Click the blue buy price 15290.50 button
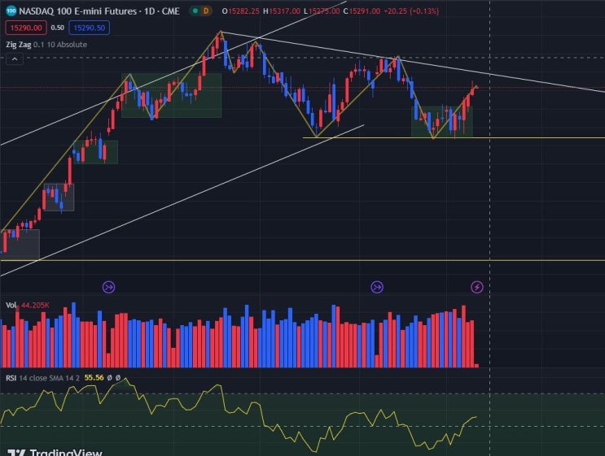605x456 pixels. click(x=89, y=28)
